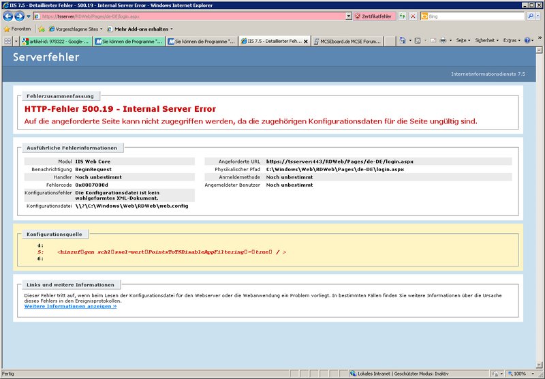This screenshot has width=545, height=379.
Task: Expand the address bar autocomplete dropdown arrow
Action: pos(349,16)
